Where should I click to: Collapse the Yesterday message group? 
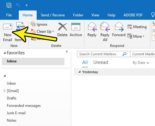(80, 72)
